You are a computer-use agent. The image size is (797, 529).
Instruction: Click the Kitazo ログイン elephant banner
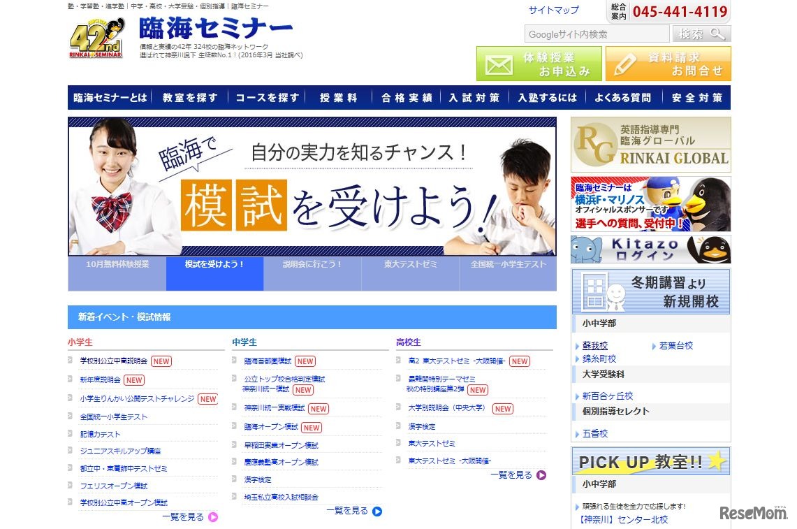[x=649, y=251]
